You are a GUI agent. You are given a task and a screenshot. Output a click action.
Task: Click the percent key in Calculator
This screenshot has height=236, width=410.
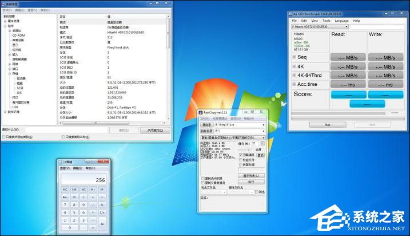tap(102, 204)
